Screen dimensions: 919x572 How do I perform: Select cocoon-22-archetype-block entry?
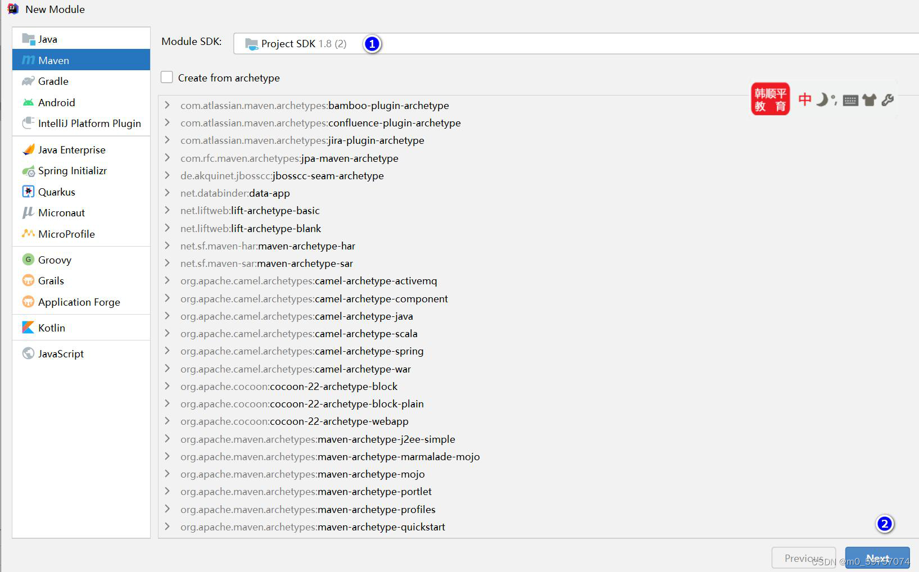coord(289,386)
